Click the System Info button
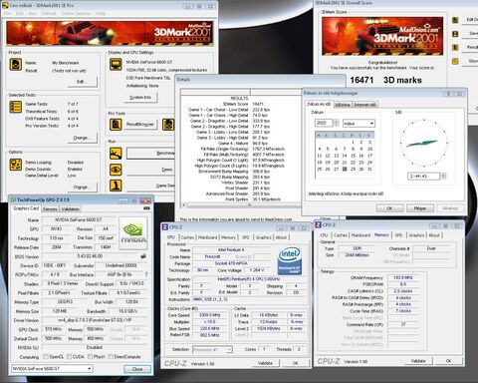The width and height of the screenshot is (478, 383). click(140, 98)
